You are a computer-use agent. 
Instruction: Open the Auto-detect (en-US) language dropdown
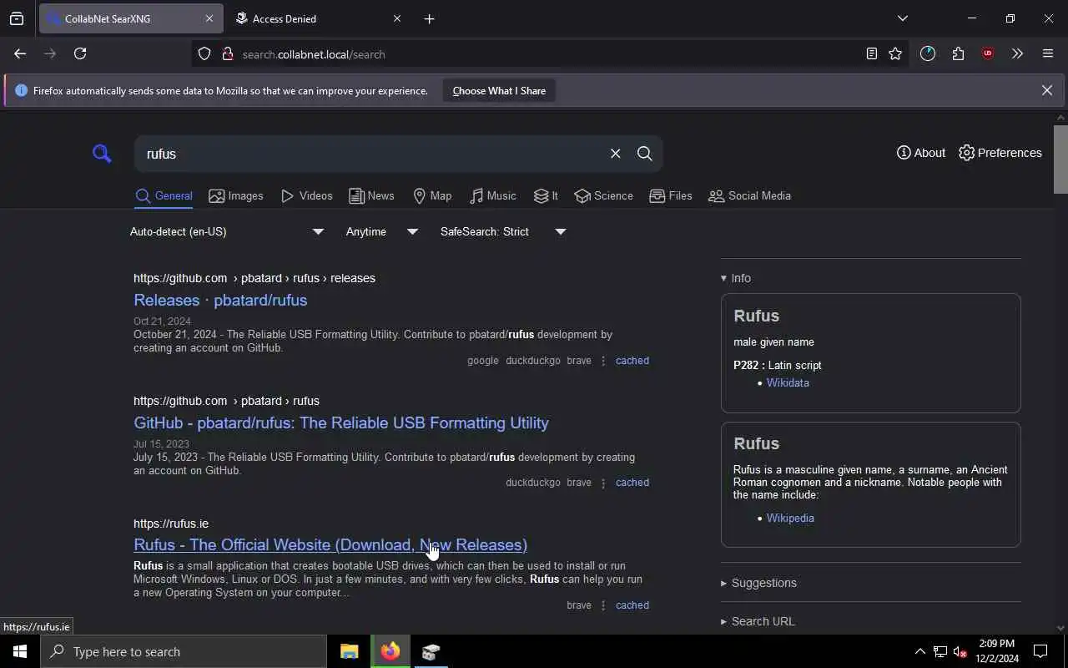(x=227, y=232)
